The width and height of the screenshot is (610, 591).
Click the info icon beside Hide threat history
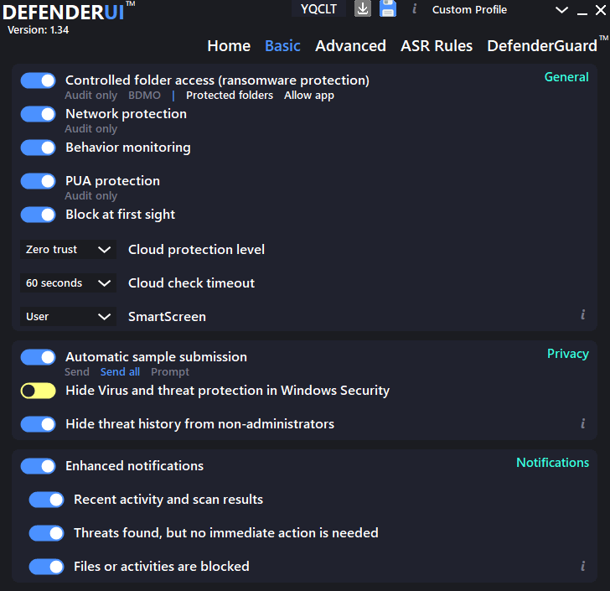[x=583, y=423]
